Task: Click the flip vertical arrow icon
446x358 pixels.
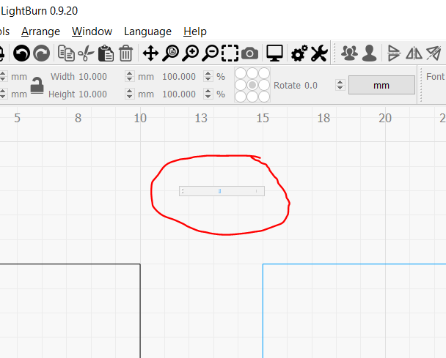Action: tap(394, 53)
